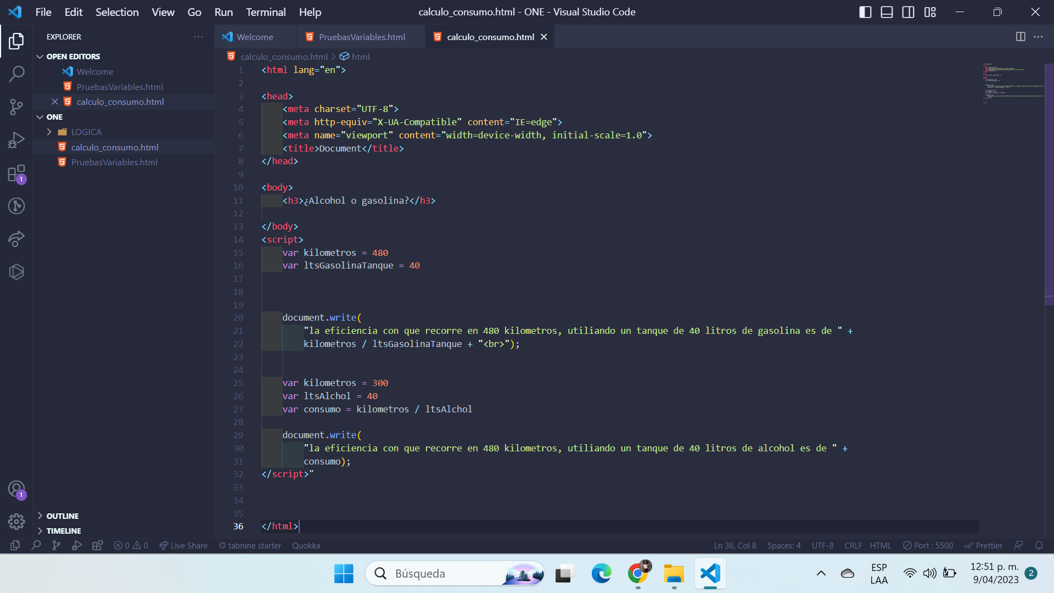
Task: Toggle the CRLF line ending selector
Action: [853, 545]
